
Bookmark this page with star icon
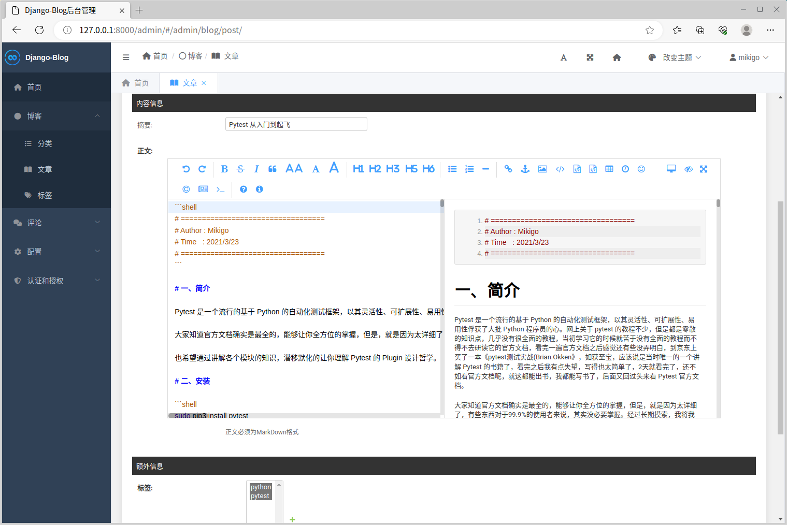[x=650, y=30]
